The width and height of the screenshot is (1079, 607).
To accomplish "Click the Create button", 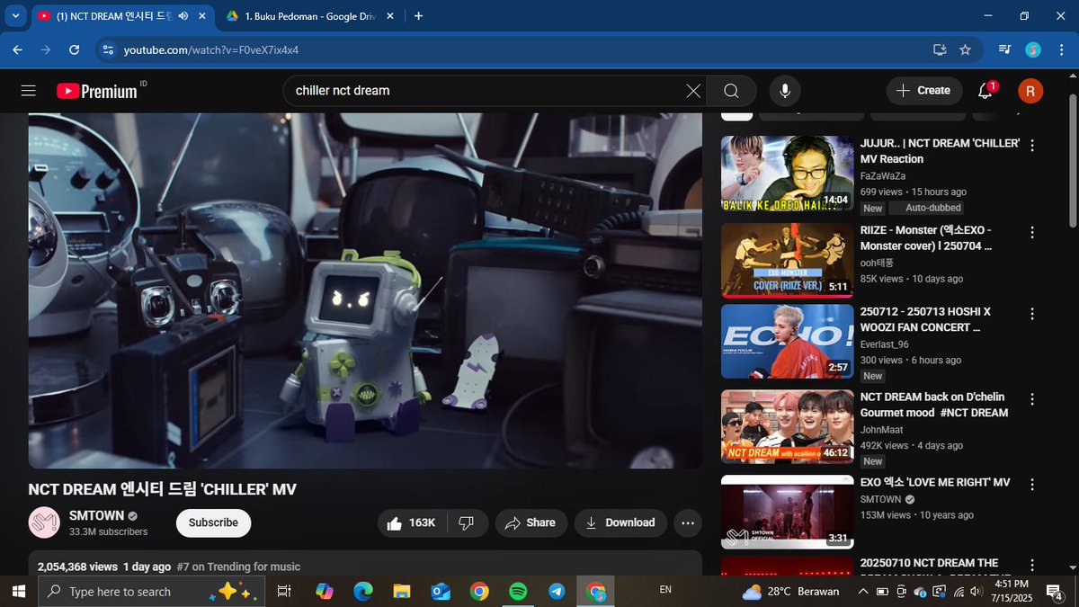I will point(923,90).
